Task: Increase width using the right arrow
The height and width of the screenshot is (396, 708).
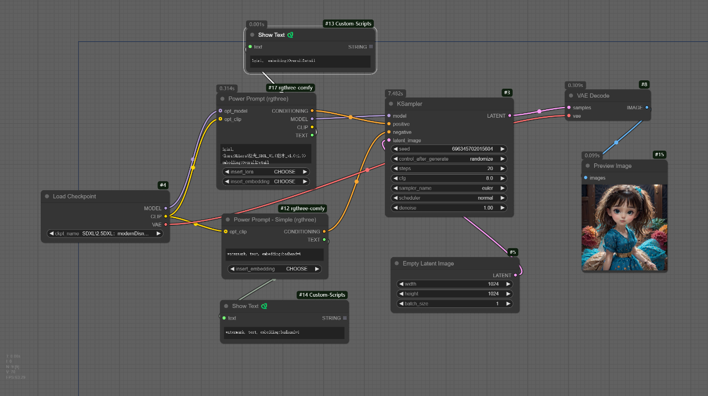Action: (x=508, y=284)
